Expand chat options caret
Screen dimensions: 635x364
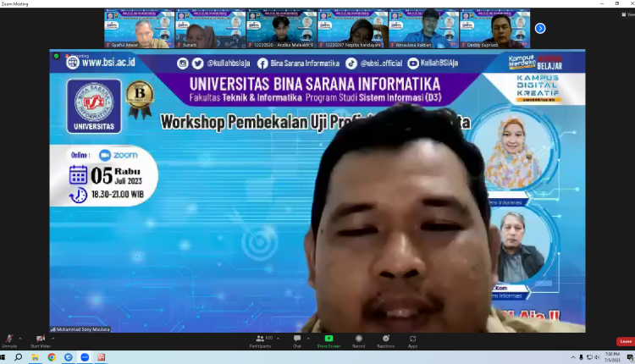(308, 339)
